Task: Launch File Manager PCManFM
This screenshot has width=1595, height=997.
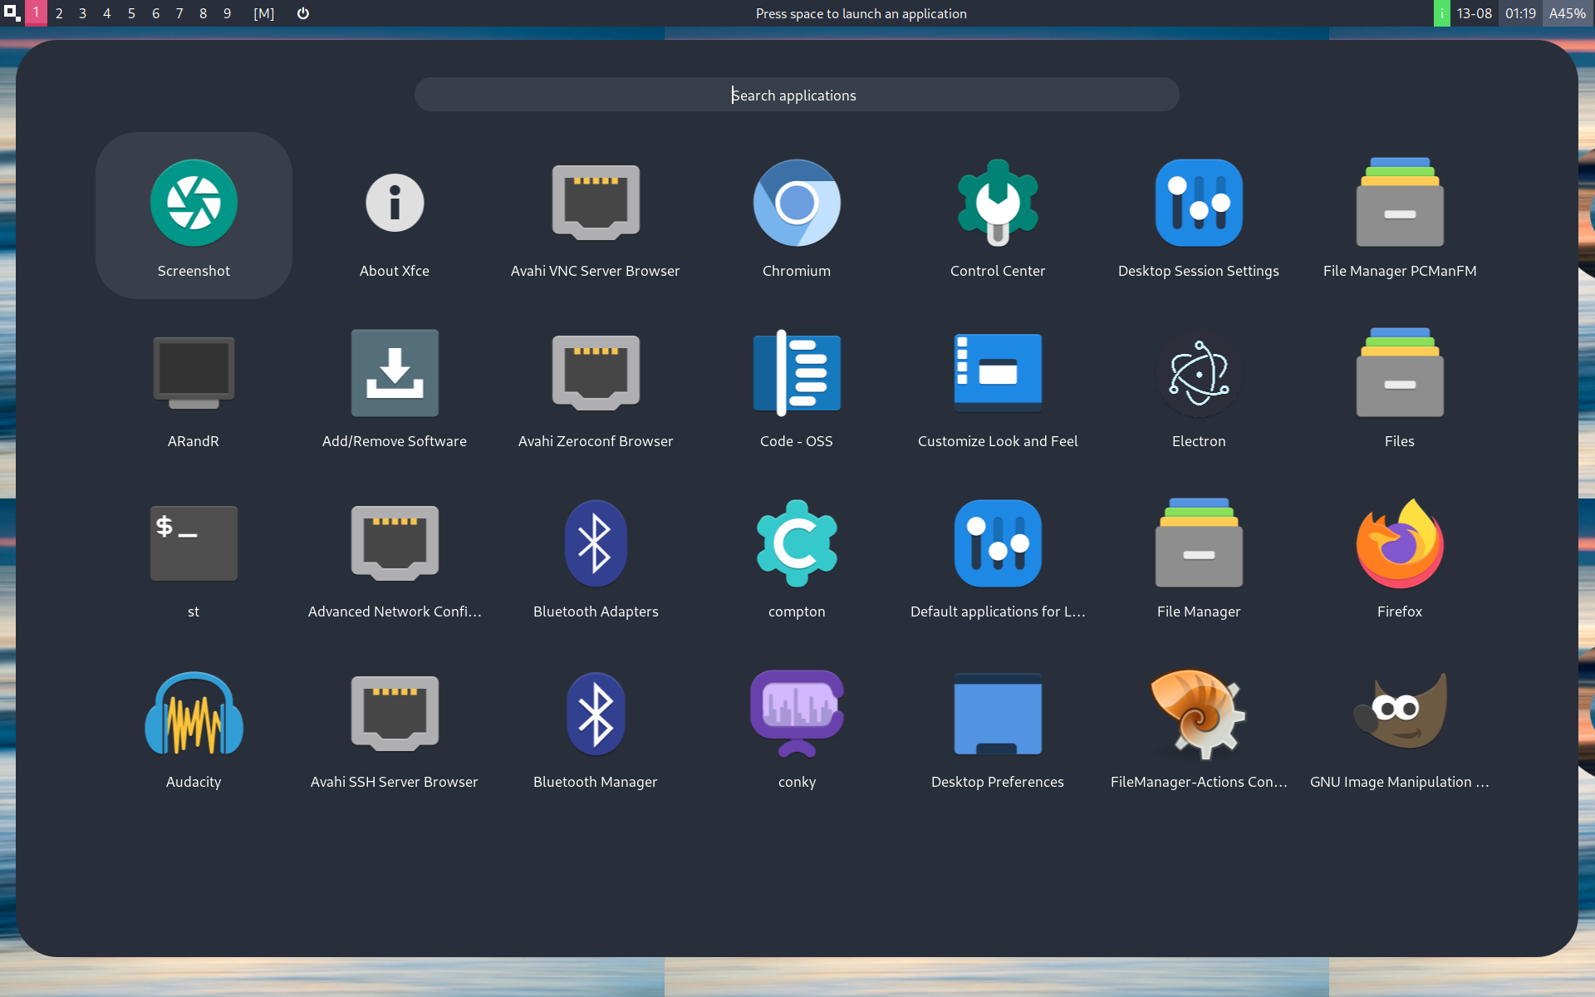Action: coord(1400,216)
